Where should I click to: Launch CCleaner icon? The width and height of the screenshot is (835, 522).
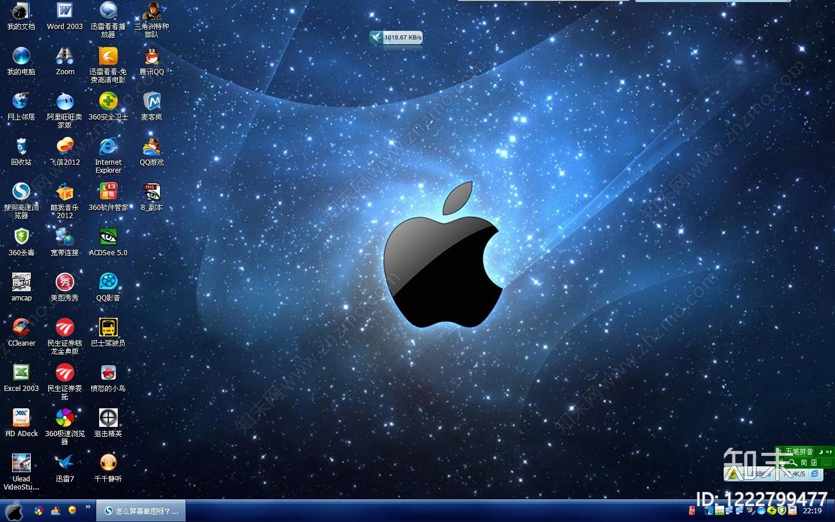[x=21, y=333]
